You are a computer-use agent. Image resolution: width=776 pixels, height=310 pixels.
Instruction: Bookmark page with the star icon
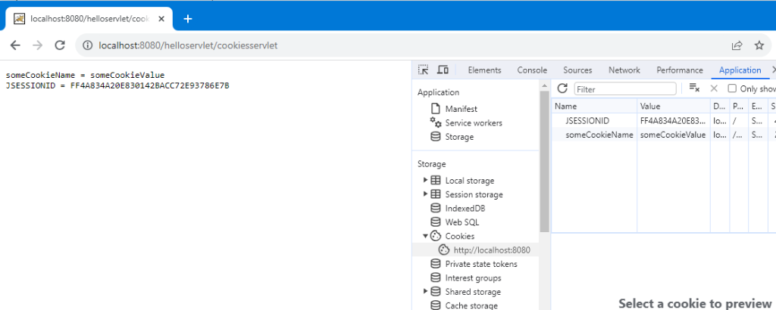[x=759, y=45]
